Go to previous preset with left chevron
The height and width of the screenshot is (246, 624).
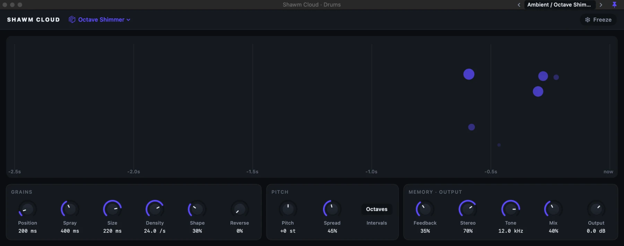pyautogui.click(x=519, y=5)
